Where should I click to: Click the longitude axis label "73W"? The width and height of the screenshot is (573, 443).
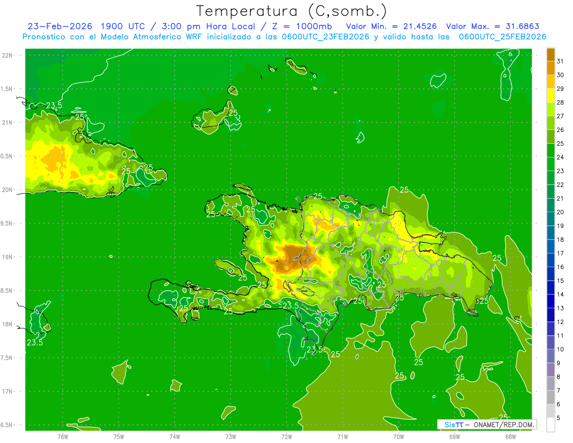(x=230, y=436)
